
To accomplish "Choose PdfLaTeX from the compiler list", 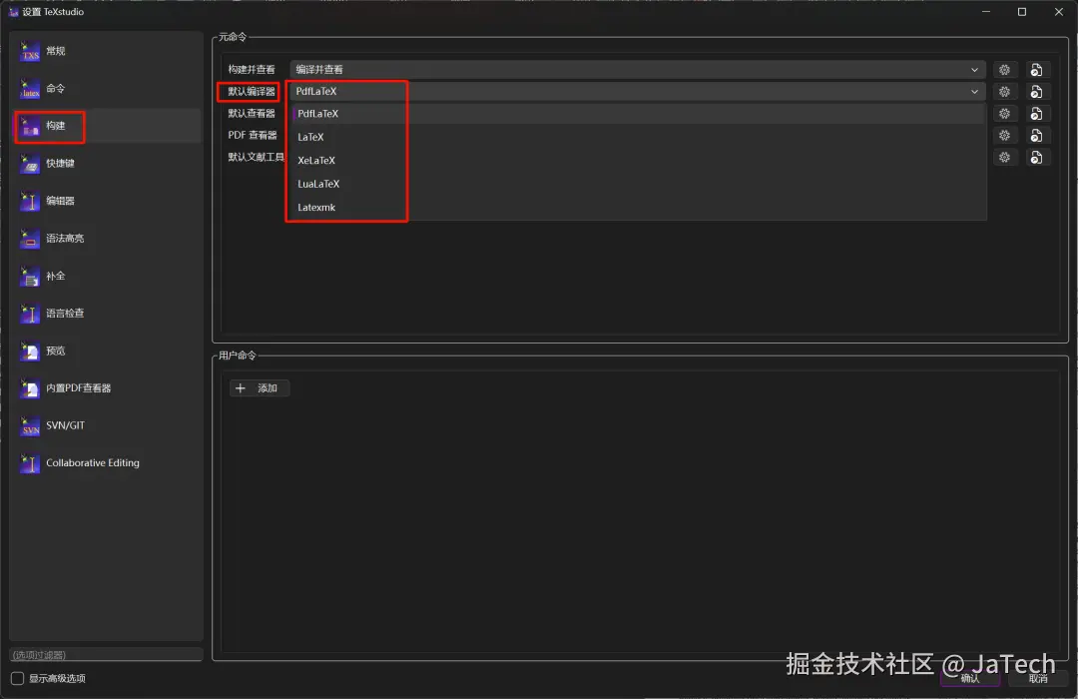I will (x=639, y=114).
